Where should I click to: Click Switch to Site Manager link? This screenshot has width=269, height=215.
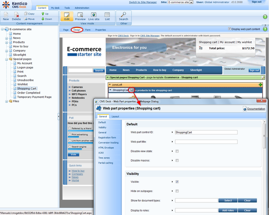(x=143, y=2)
